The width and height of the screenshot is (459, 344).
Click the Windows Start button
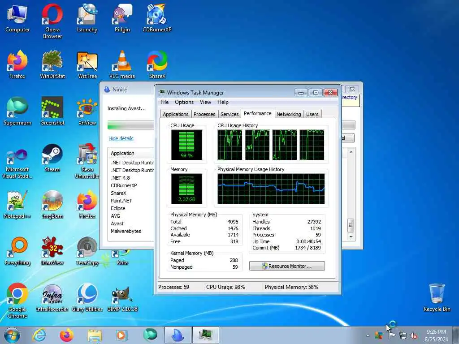click(x=12, y=335)
